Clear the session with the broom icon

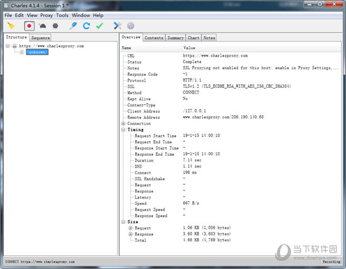click(11, 26)
